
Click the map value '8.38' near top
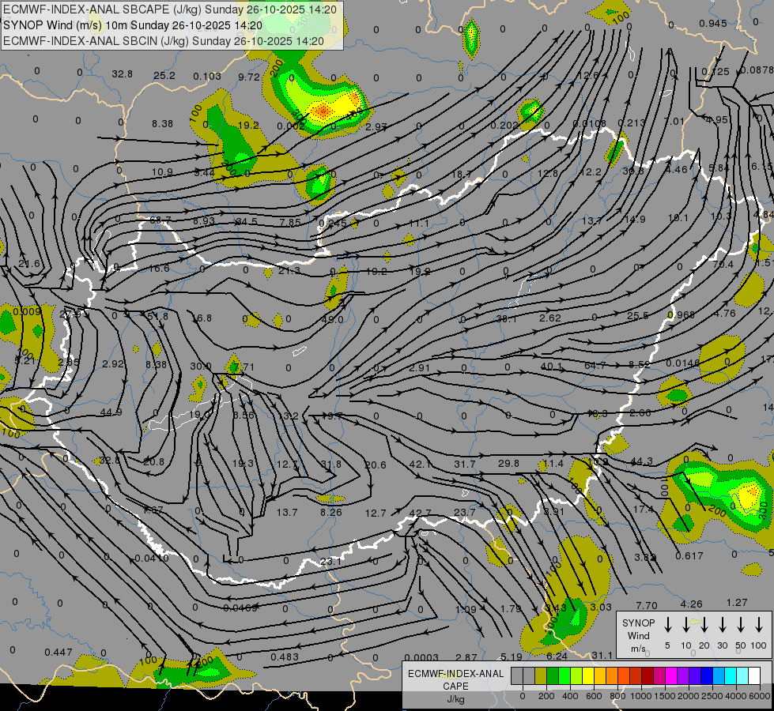point(162,124)
